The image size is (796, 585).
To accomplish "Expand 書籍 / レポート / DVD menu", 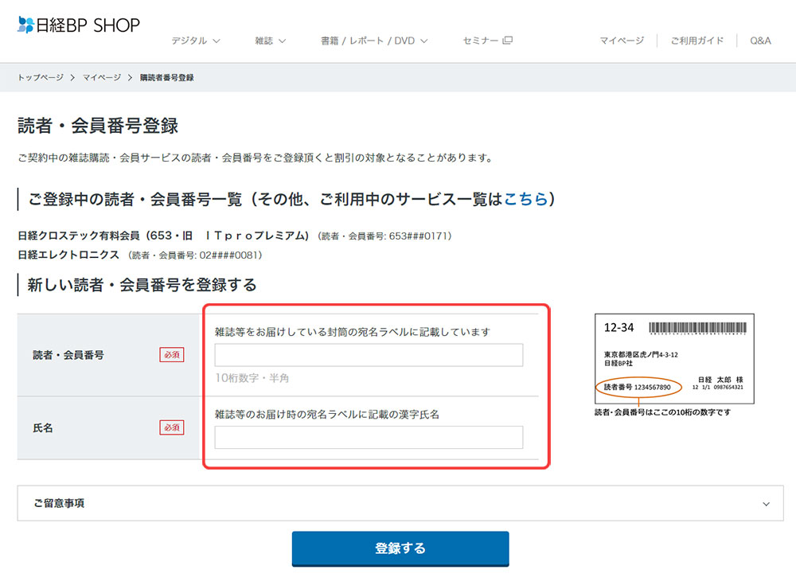I will pos(374,41).
